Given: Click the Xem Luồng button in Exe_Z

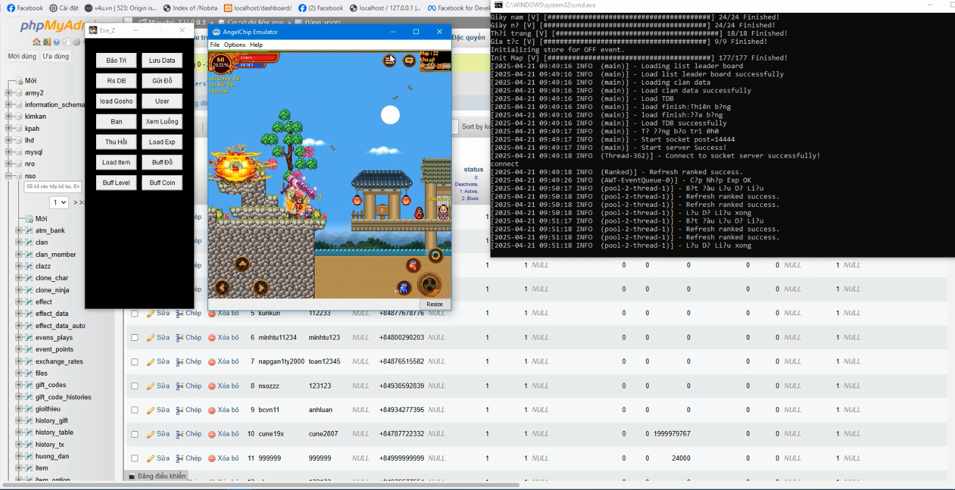Looking at the screenshot, I should (162, 121).
